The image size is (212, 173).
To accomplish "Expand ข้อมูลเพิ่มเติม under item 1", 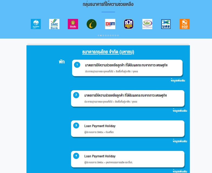I will pos(178,80).
